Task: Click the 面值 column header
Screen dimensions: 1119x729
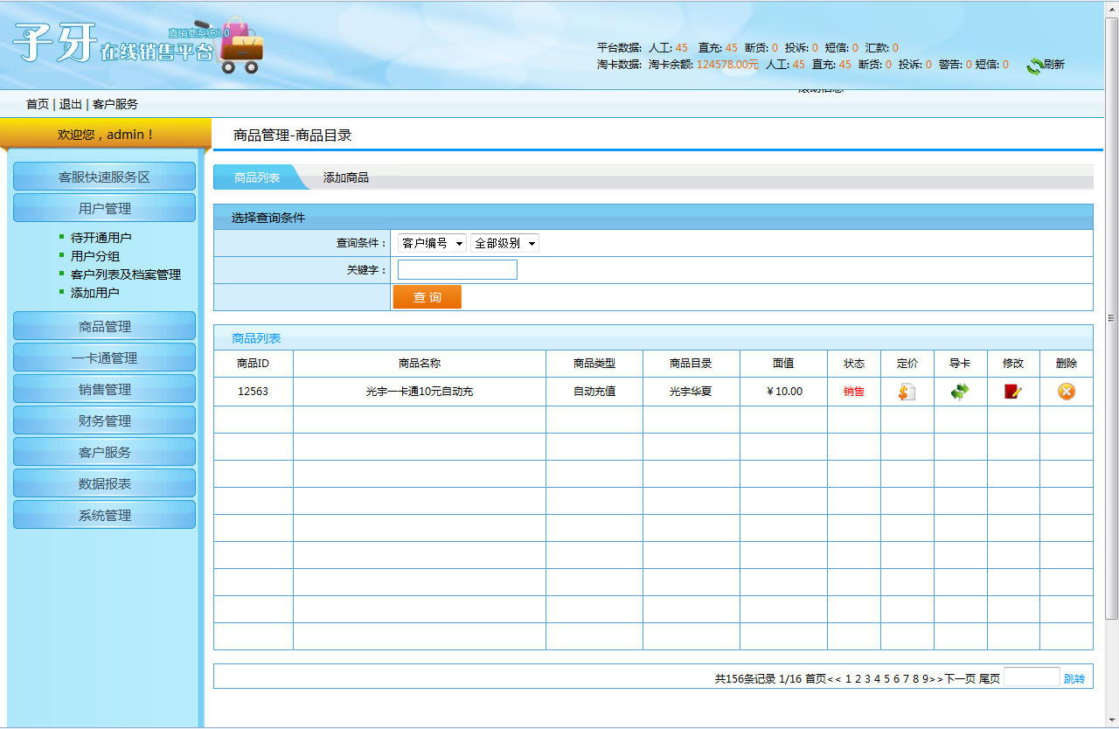Action: [x=784, y=364]
